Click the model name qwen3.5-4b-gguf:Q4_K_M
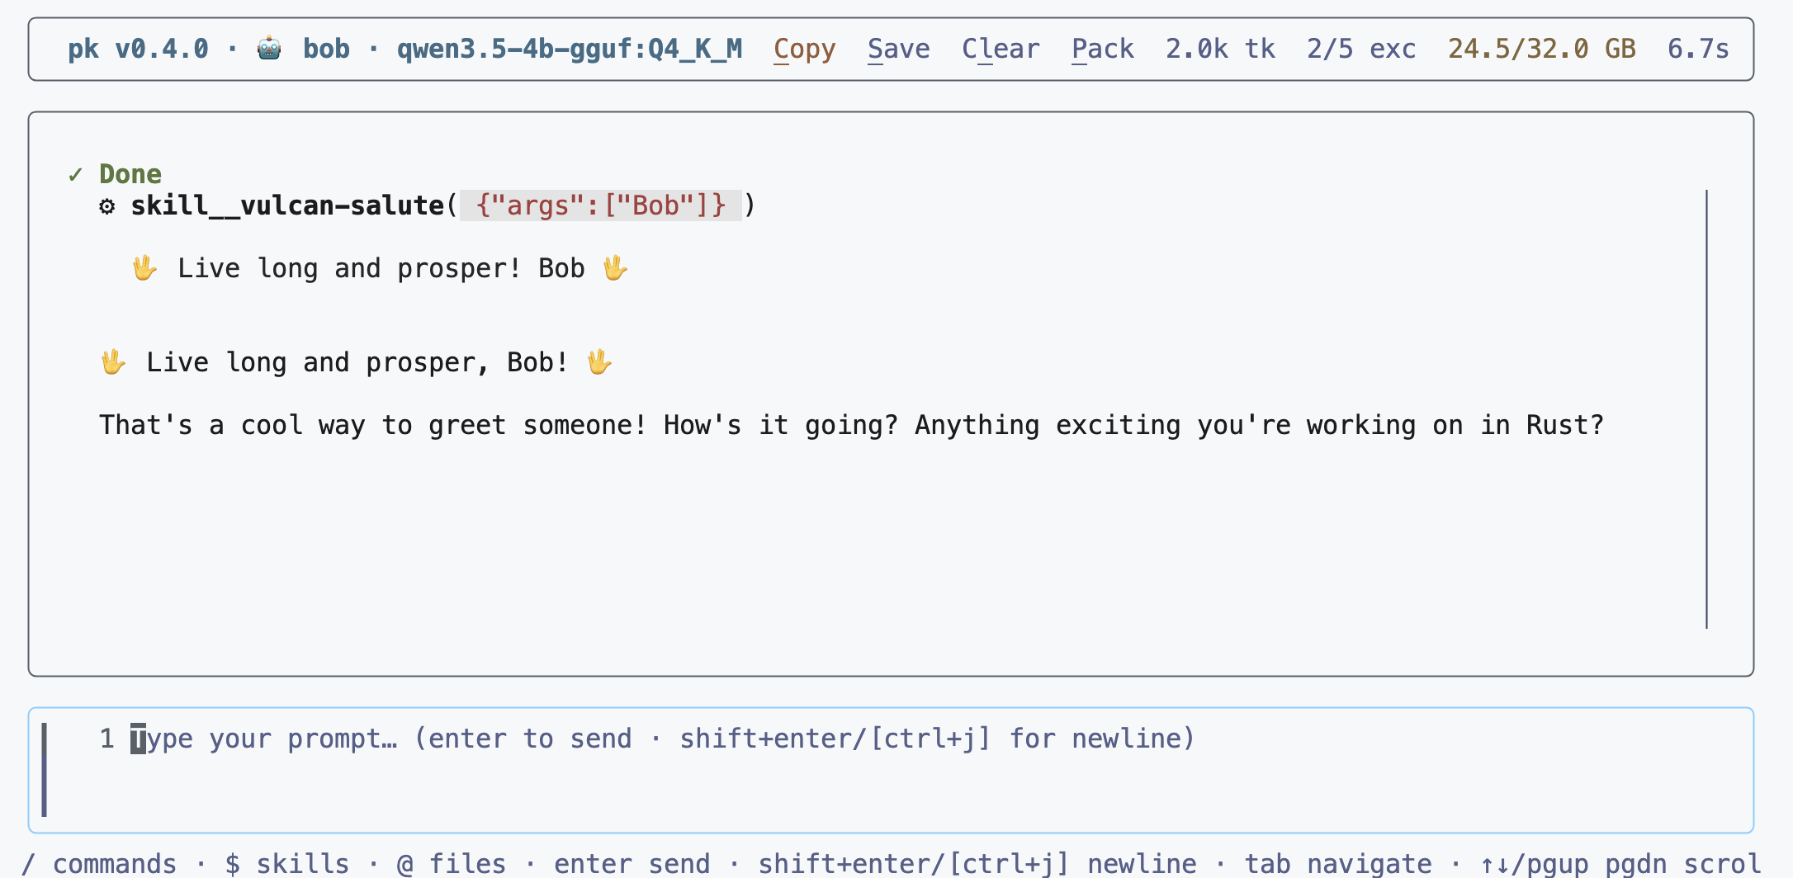This screenshot has height=878, width=1793. pyautogui.click(x=570, y=49)
